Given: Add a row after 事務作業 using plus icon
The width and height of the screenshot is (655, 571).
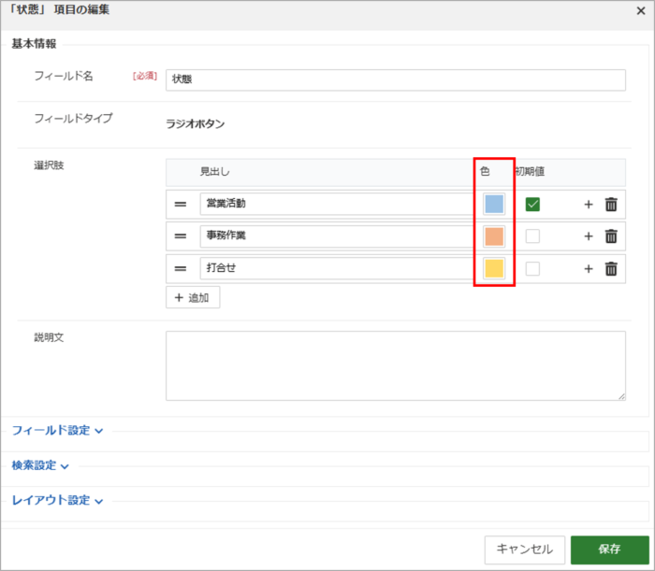Looking at the screenshot, I should 589,236.
